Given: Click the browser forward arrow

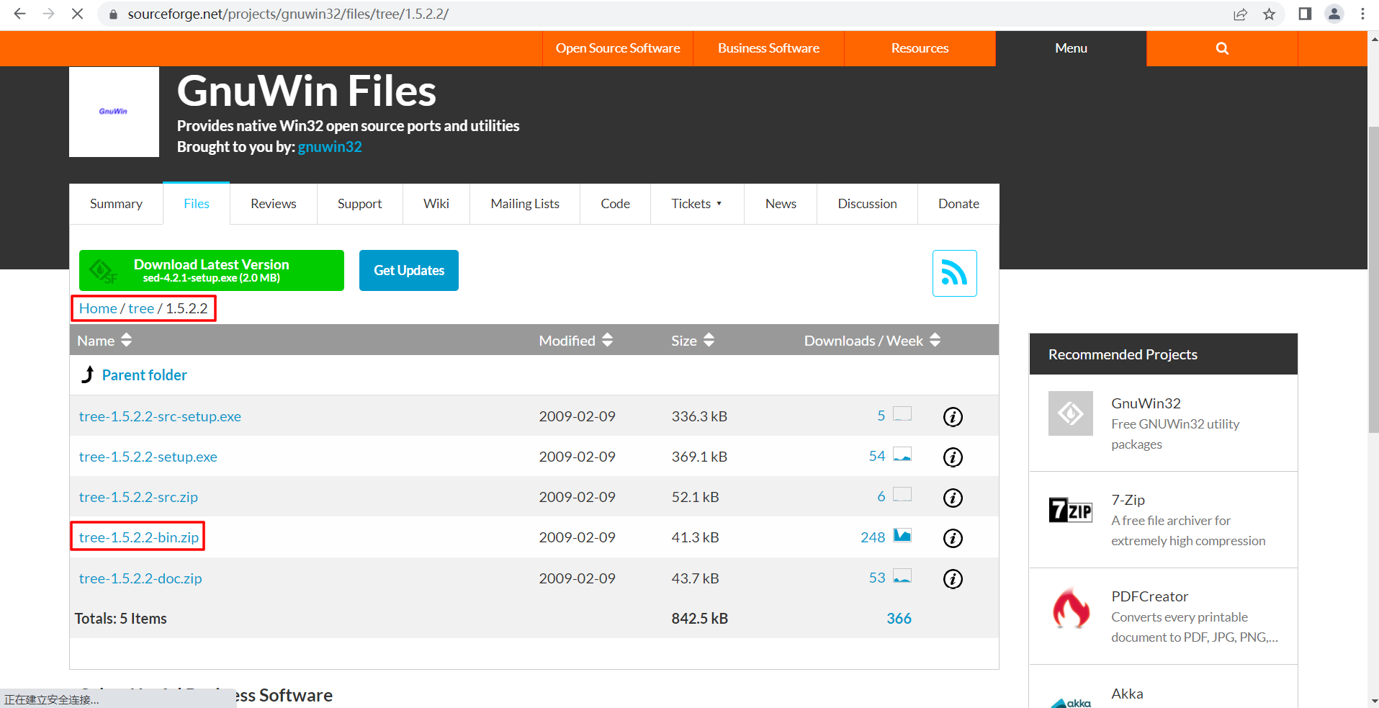Looking at the screenshot, I should coord(48,14).
